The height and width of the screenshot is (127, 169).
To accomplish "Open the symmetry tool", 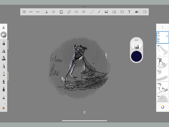I will click(76, 12).
